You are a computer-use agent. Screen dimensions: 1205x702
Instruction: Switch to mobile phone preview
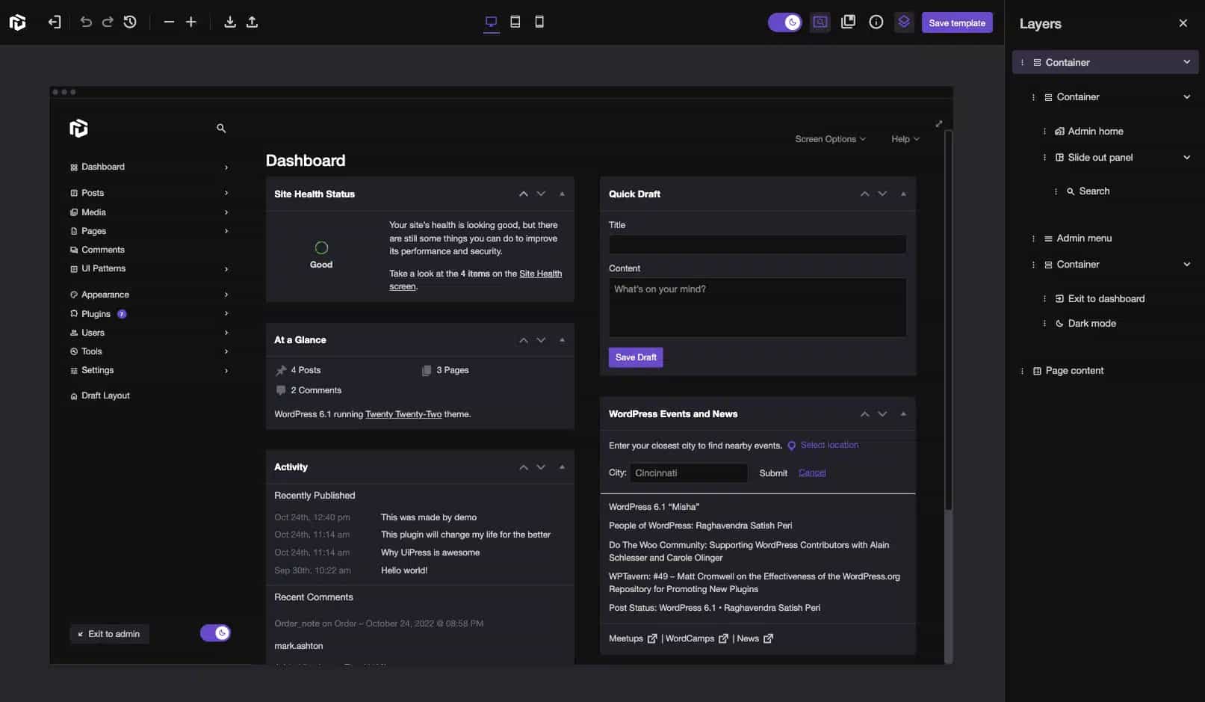point(539,22)
